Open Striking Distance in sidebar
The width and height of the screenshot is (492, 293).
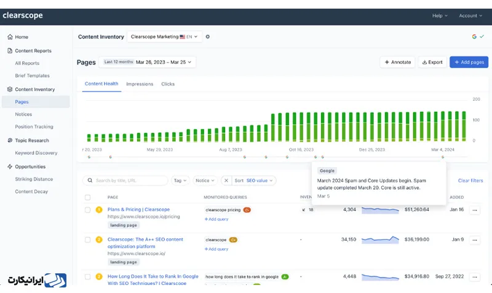(x=34, y=179)
